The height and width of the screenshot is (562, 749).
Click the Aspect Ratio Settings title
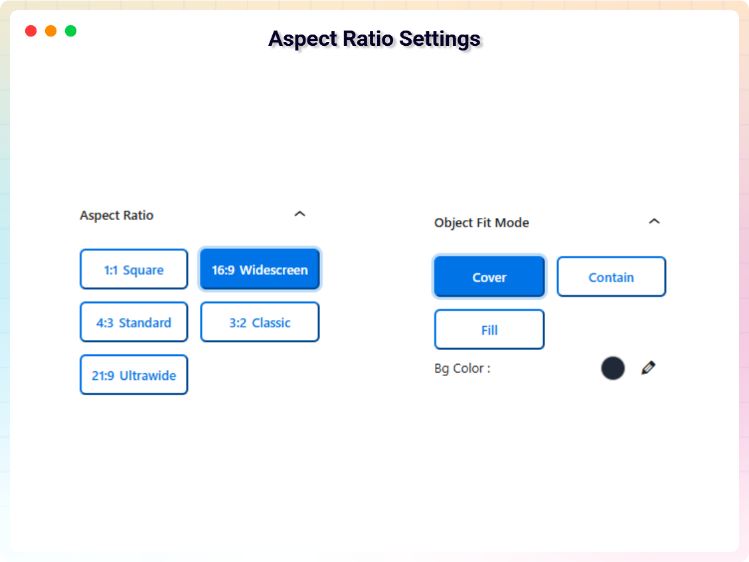(x=374, y=39)
